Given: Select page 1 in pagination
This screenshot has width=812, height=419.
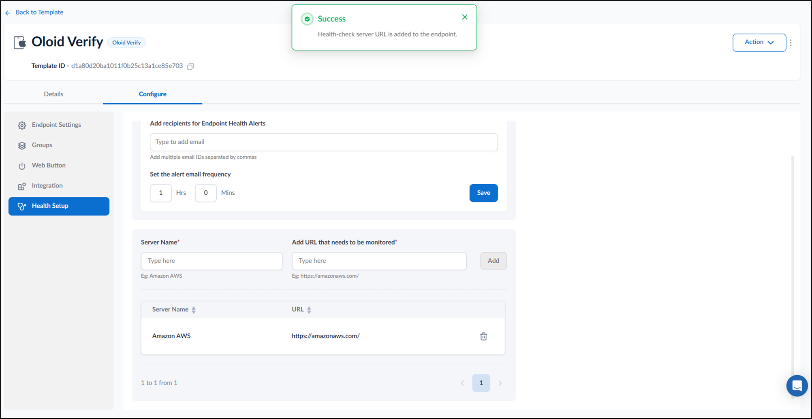Looking at the screenshot, I should click(x=481, y=383).
